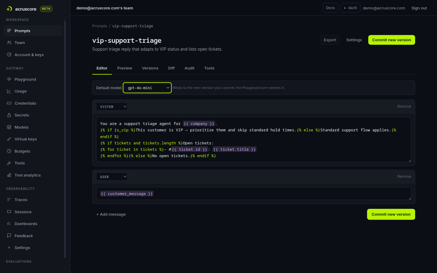
Task: Click the sidebar scrollbar
Action: point(65,140)
